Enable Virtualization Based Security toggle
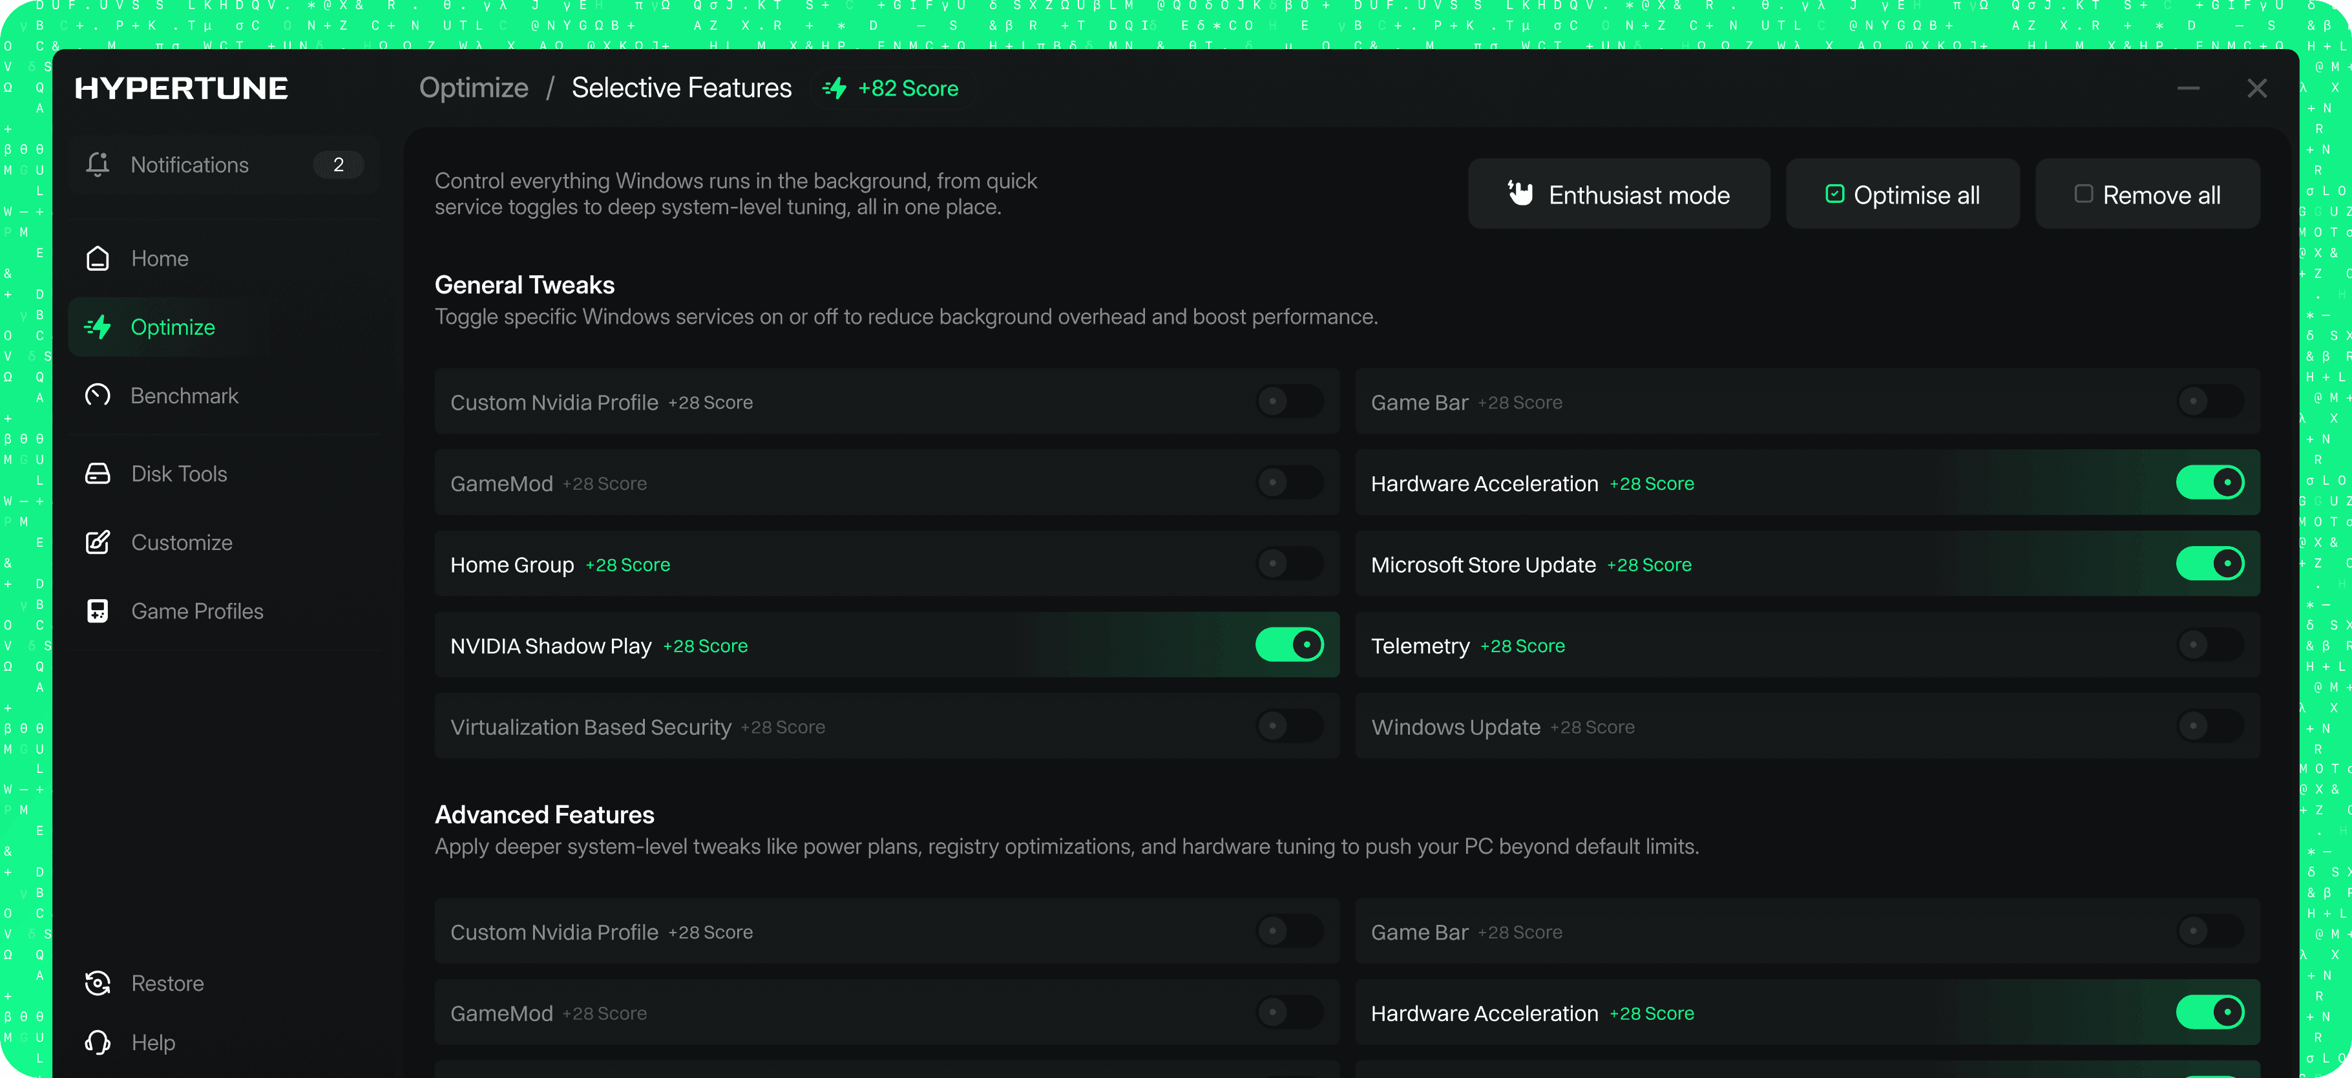 tap(1289, 726)
